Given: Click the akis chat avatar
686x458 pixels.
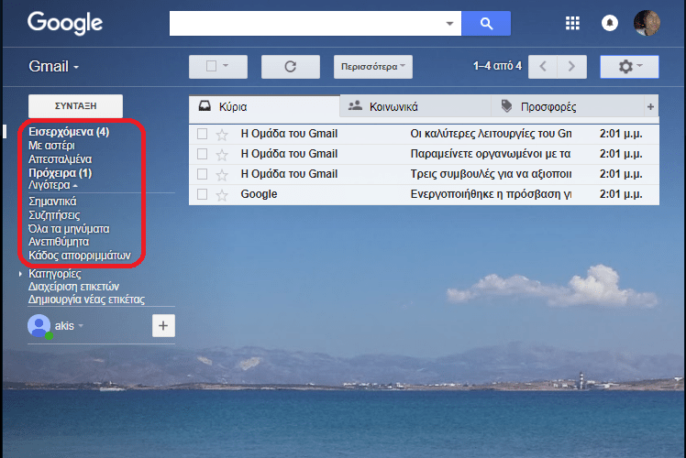Looking at the screenshot, I should point(39,326).
